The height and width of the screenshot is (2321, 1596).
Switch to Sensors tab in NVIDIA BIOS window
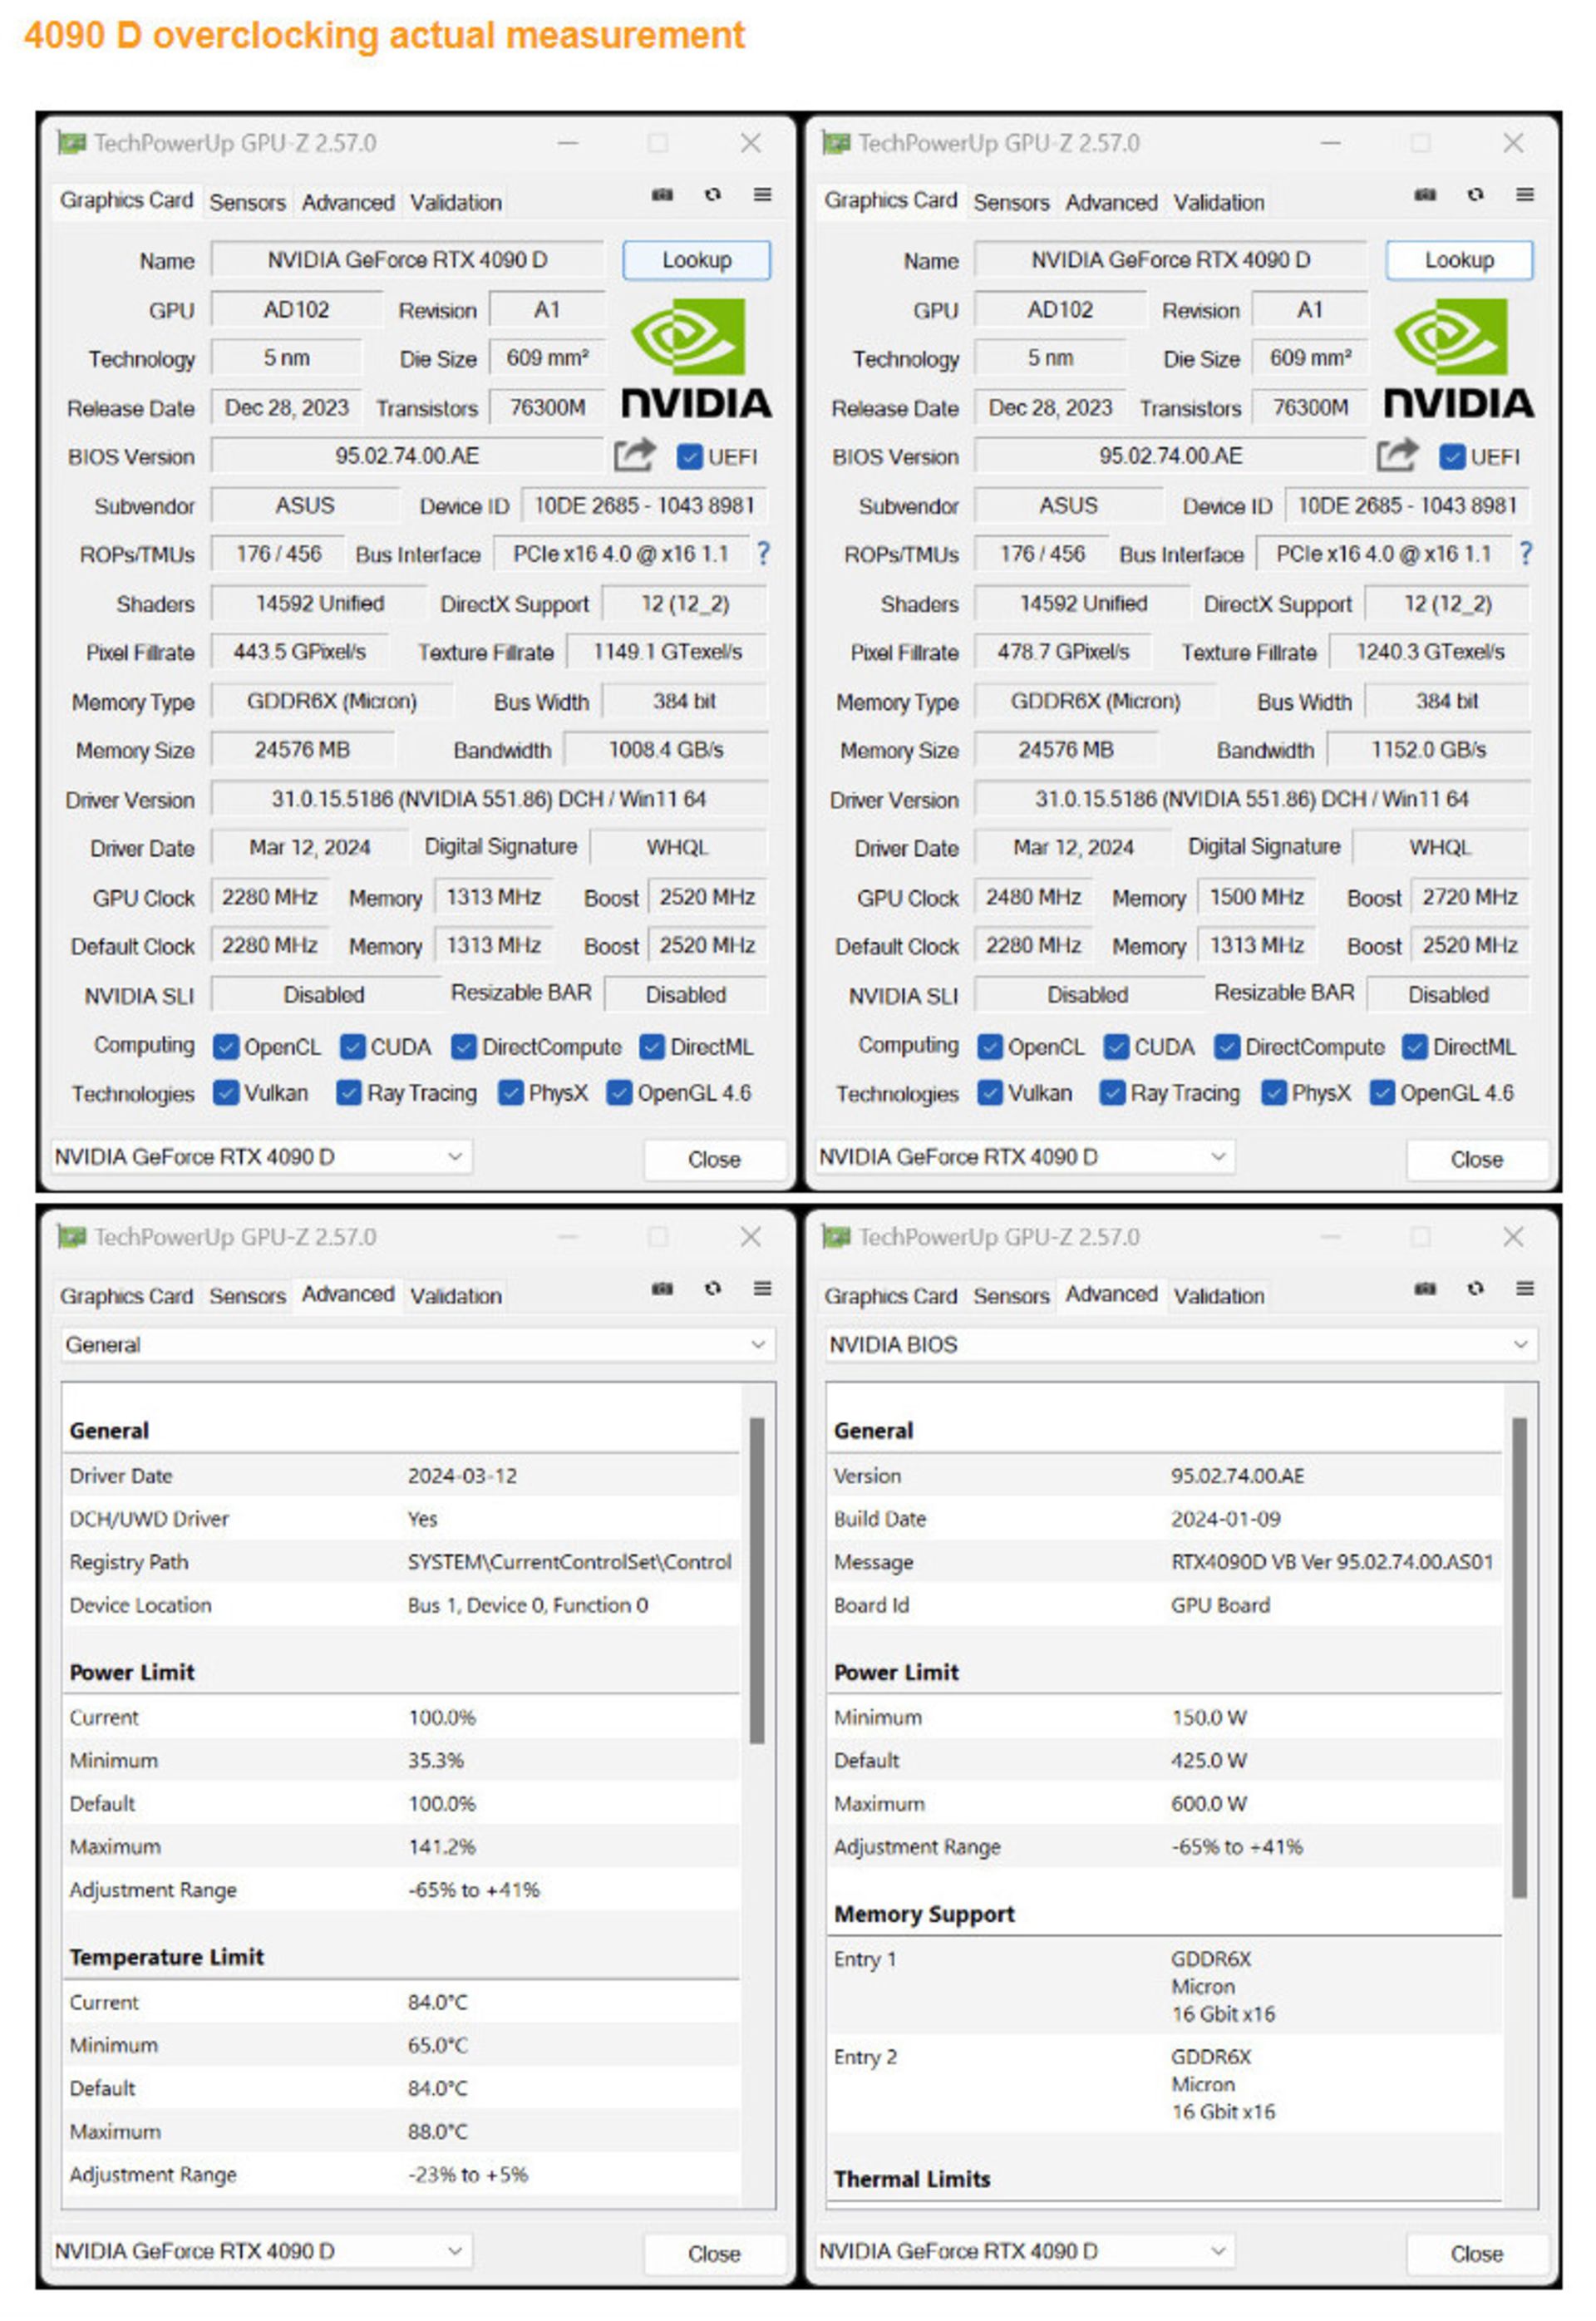pyautogui.click(x=1011, y=1296)
